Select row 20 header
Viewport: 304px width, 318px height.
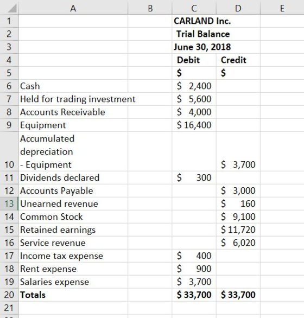[x=9, y=295]
